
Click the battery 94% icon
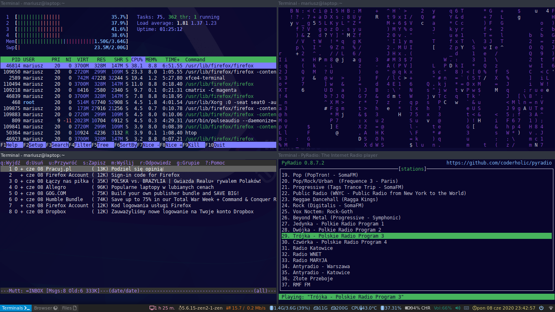(408, 308)
